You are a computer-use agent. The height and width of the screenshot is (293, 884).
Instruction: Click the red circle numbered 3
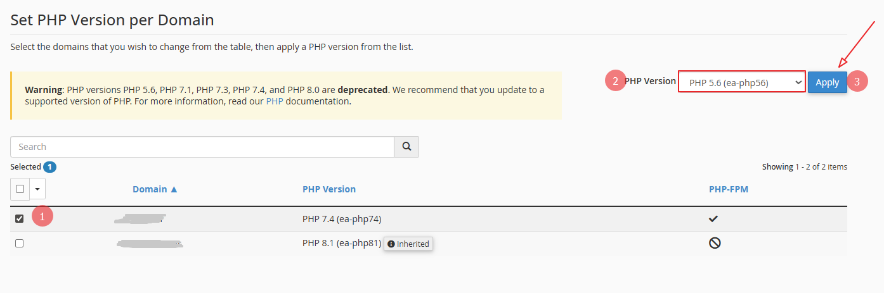tap(857, 82)
